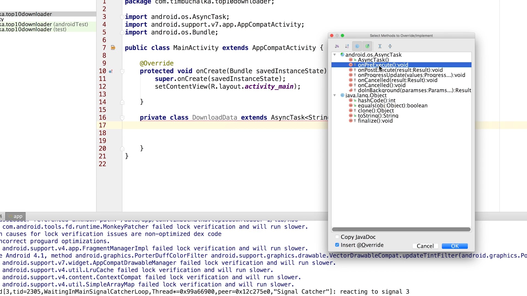
Task: Click the method icon beside AsyncTask()
Action: click(x=351, y=60)
